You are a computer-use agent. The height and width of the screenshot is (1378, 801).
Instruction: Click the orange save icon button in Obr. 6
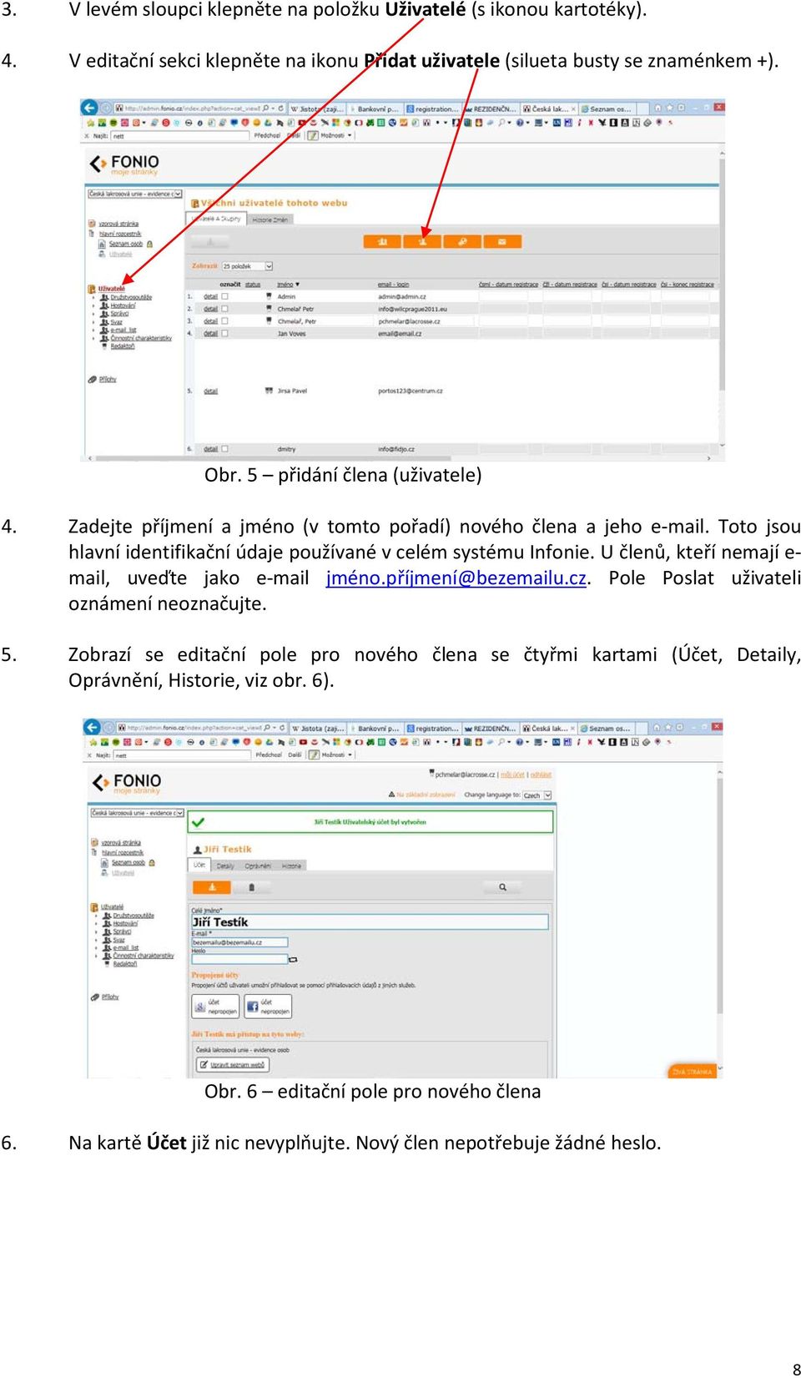coord(213,887)
